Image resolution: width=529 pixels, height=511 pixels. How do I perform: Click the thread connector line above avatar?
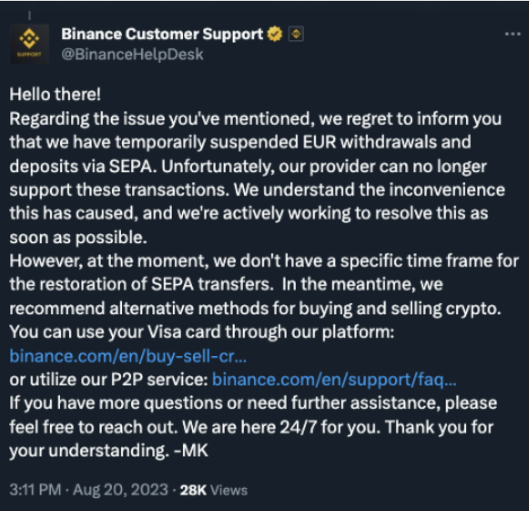tap(30, 15)
